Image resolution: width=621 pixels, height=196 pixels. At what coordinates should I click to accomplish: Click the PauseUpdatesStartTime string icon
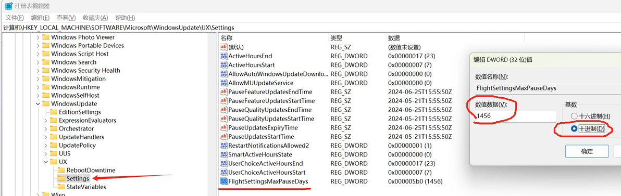(224, 137)
